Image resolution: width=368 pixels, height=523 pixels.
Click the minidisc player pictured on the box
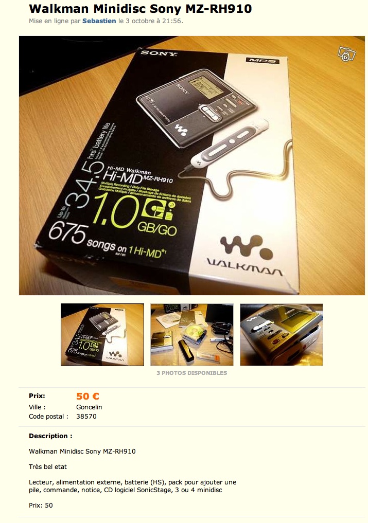tap(197, 103)
